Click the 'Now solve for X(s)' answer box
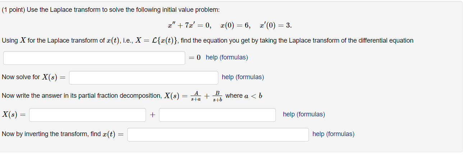The width and height of the screenshot is (465, 159). coord(143,77)
